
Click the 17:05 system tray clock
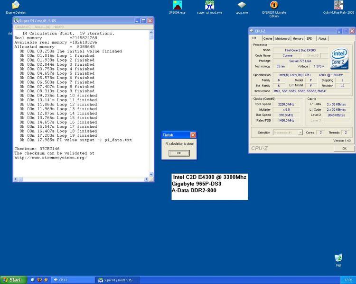pos(348,280)
